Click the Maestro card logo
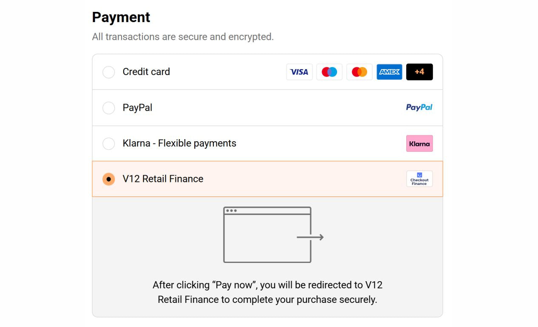Screen dimensions: 538x327 329,72
